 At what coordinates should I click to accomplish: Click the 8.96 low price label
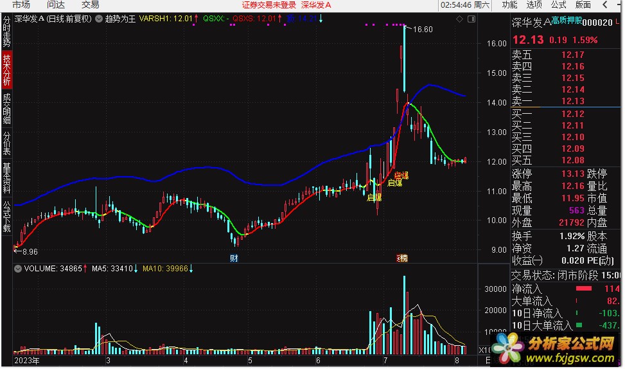click(30, 252)
